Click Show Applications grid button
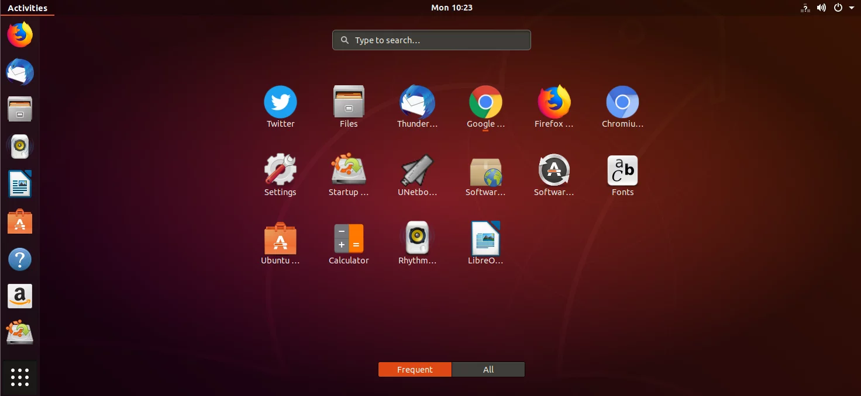Viewport: 861px width, 396px height. click(x=20, y=377)
